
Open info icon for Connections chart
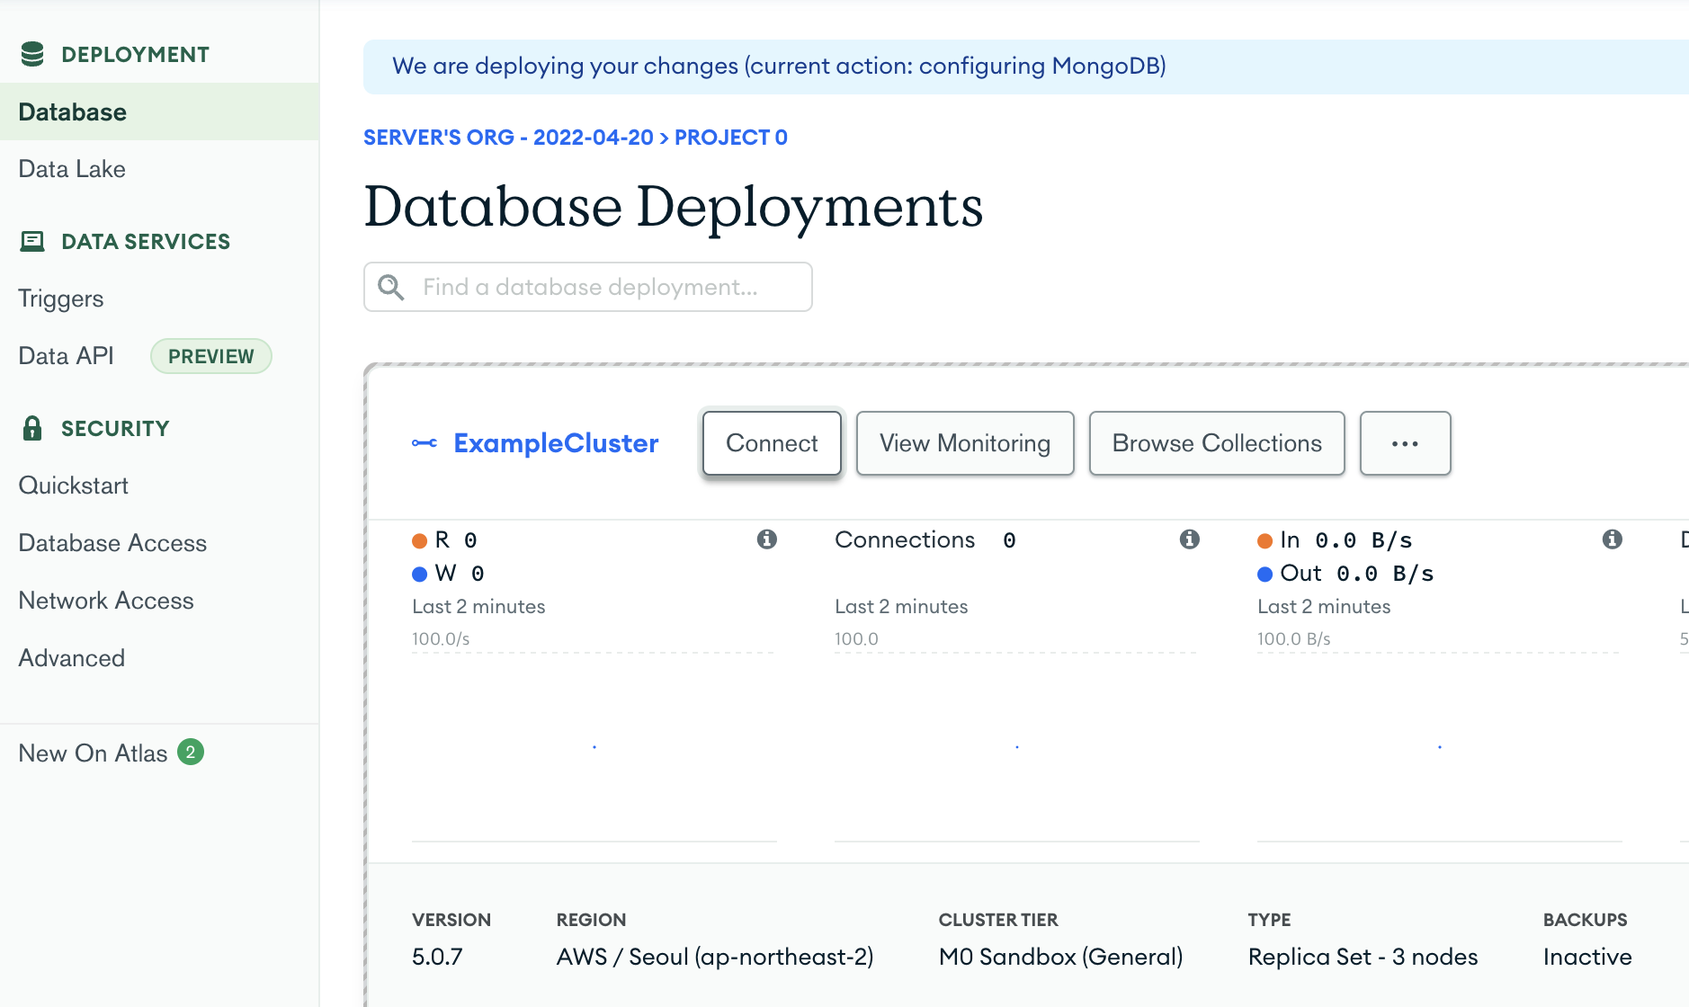(x=1189, y=539)
